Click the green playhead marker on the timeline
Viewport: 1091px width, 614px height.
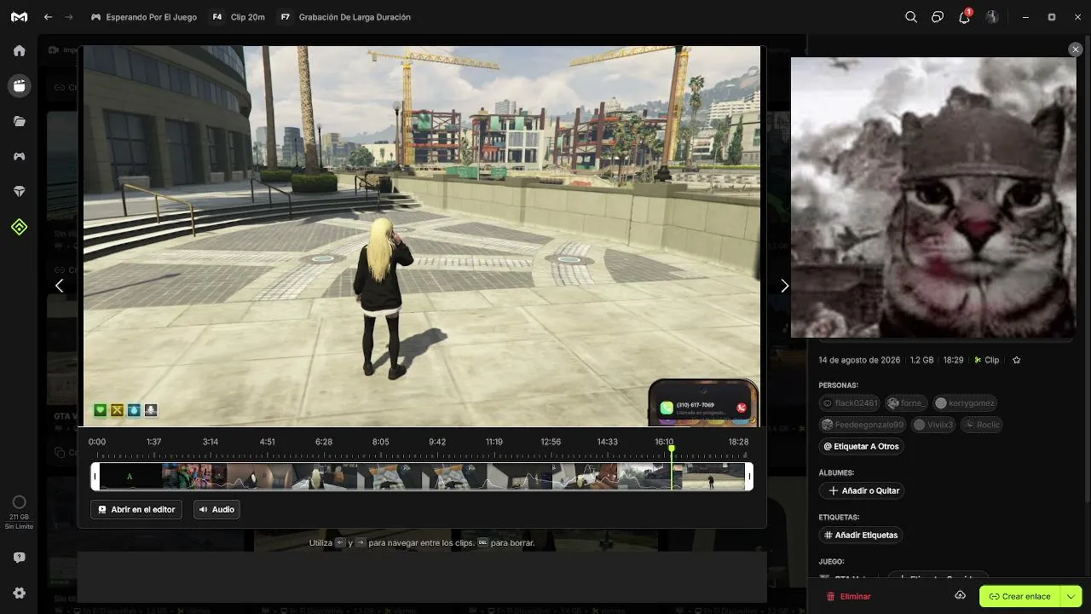pos(672,449)
